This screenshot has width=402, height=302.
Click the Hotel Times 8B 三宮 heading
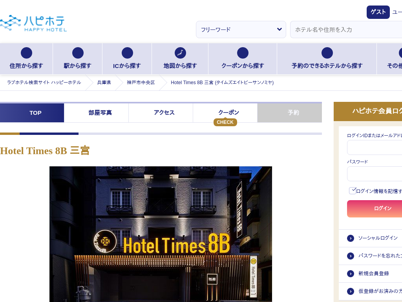pos(45,151)
